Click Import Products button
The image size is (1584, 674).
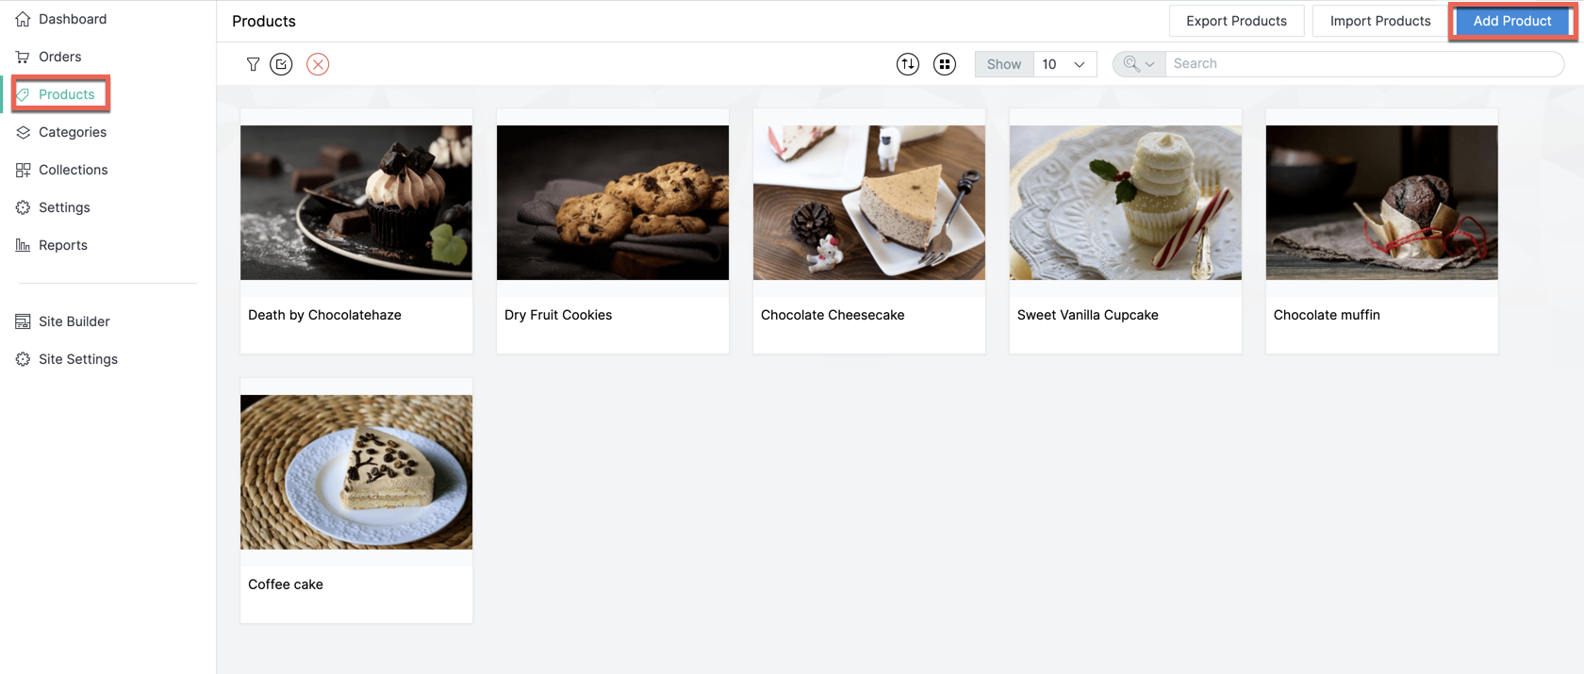click(x=1380, y=21)
